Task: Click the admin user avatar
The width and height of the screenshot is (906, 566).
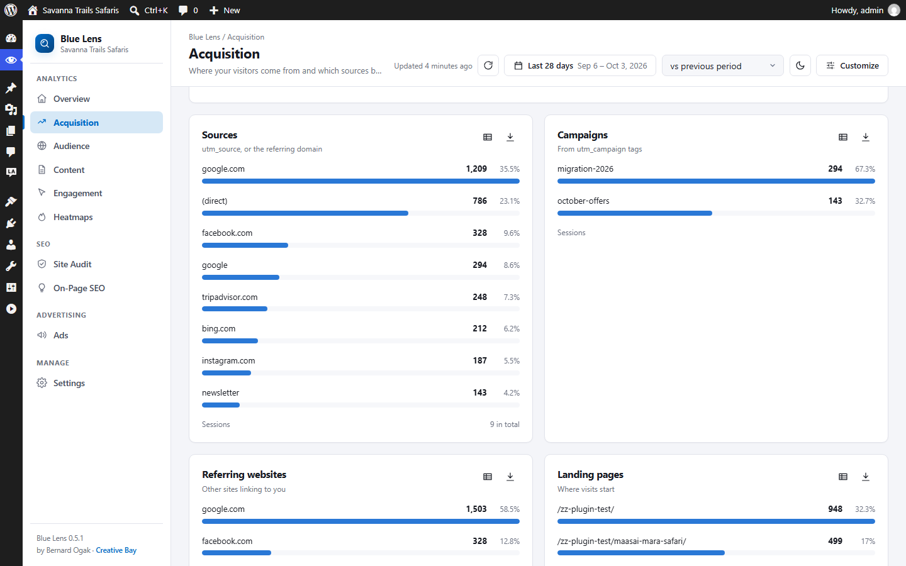Action: pyautogui.click(x=894, y=10)
